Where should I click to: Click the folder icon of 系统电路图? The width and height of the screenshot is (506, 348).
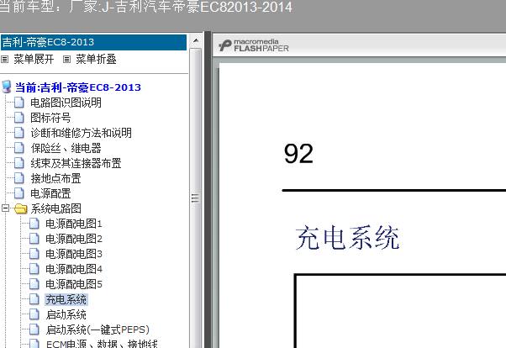[x=21, y=208]
